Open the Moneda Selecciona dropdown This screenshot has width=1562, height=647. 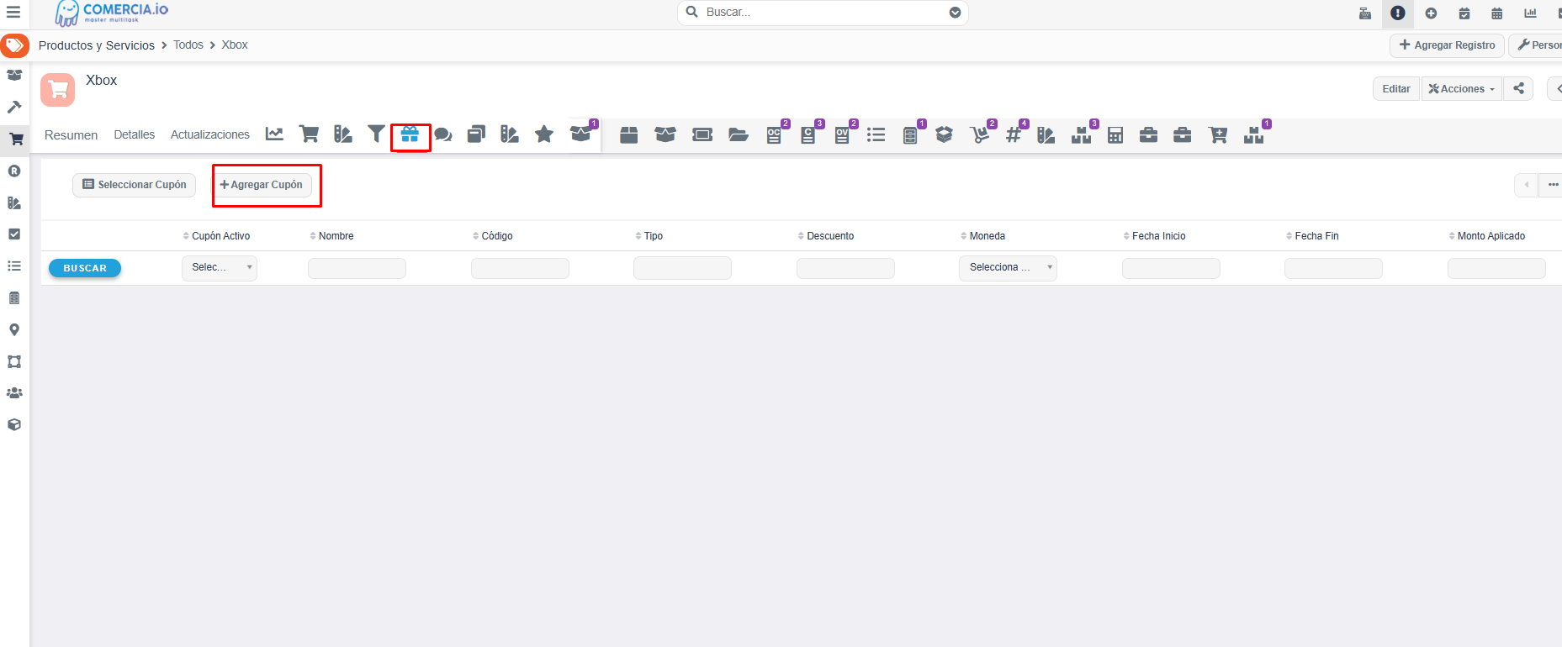coord(1008,267)
